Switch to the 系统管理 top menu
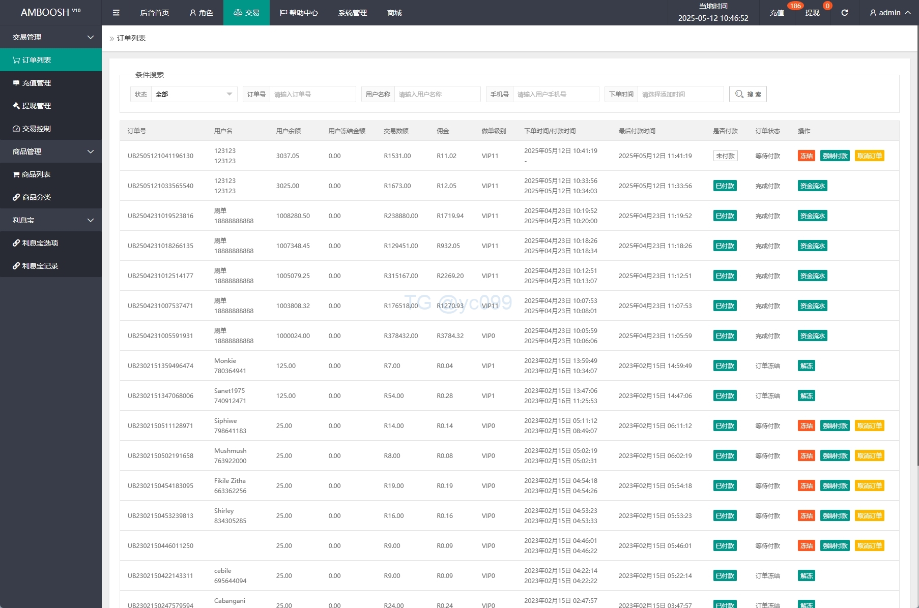Image resolution: width=919 pixels, height=608 pixels. [x=352, y=13]
